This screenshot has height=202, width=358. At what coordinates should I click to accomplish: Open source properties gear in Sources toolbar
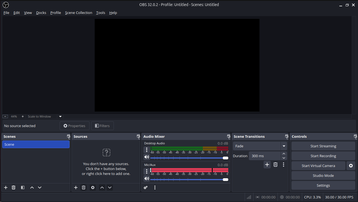point(93,188)
